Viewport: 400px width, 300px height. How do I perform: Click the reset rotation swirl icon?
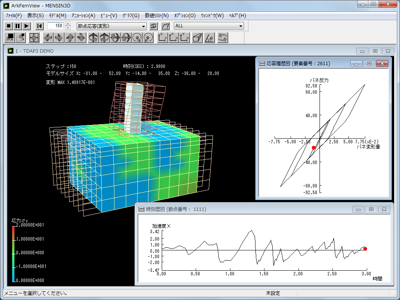223,37
